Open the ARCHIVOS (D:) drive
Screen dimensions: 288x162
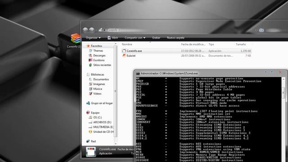(x=102, y=122)
